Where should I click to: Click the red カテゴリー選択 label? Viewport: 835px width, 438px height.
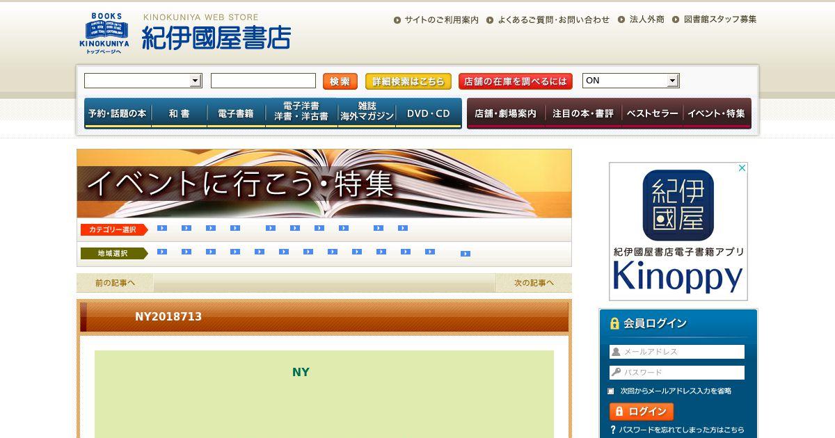click(113, 229)
